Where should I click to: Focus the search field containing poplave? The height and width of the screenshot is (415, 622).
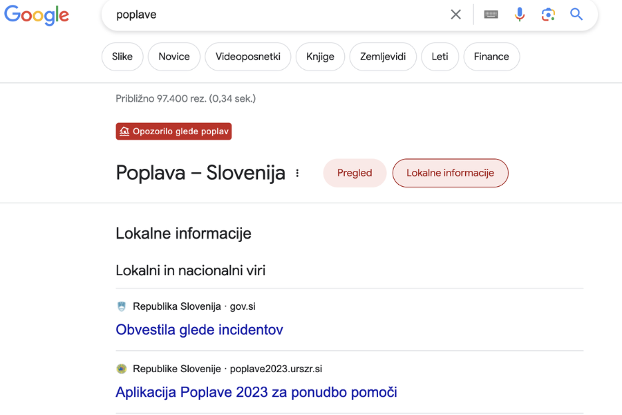[x=276, y=15]
